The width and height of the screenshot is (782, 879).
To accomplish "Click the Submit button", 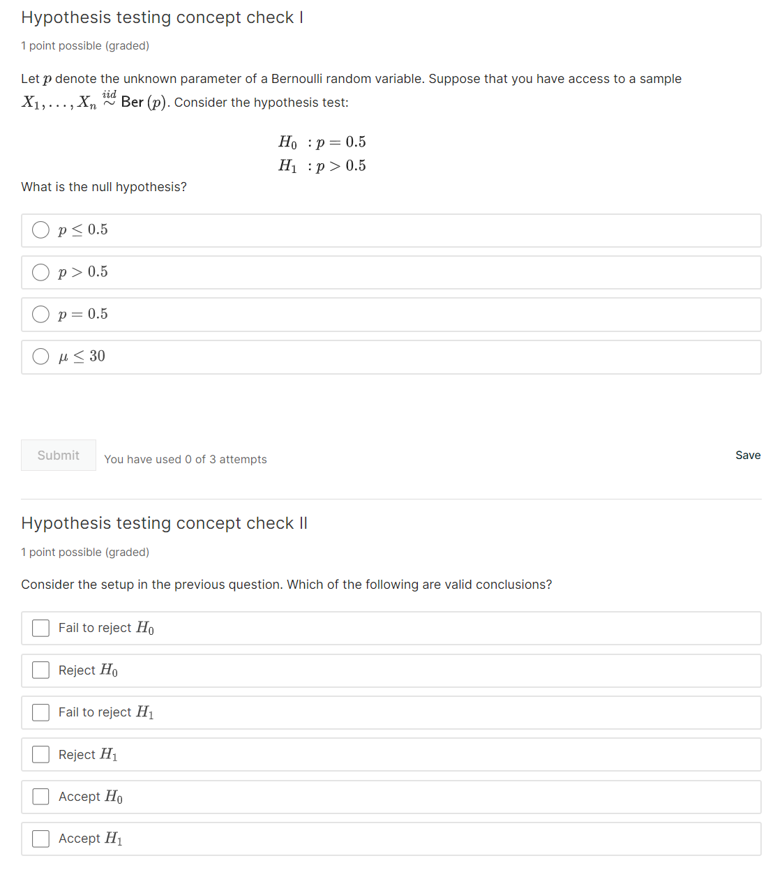I will (59, 455).
